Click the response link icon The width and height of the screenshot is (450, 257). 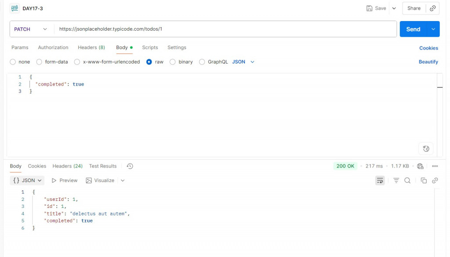(435, 181)
